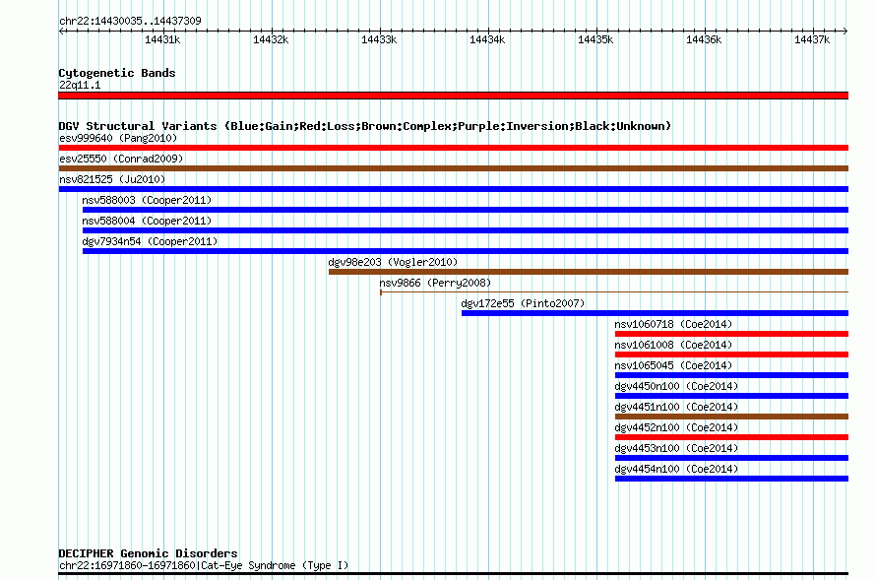The image size is (876, 580).
Task: Open the nsv821525 (Ju2010) variant label
Action: click(x=112, y=179)
